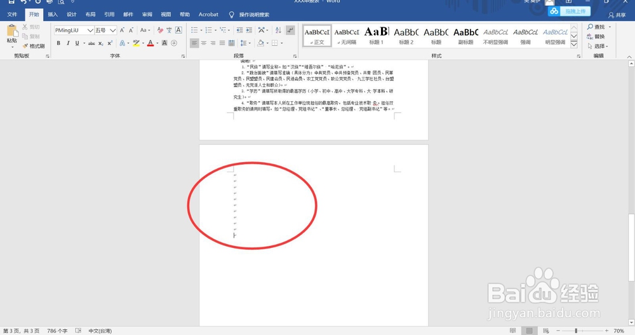635x335 pixels.
Task: Click the Tell Me lightbulb search icon
Action: coord(231,15)
